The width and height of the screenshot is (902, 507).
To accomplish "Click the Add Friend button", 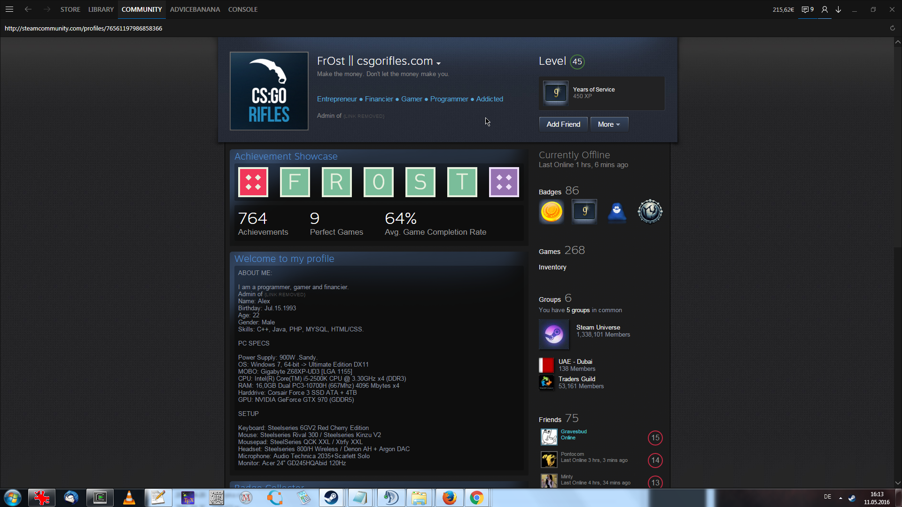I will click(563, 124).
